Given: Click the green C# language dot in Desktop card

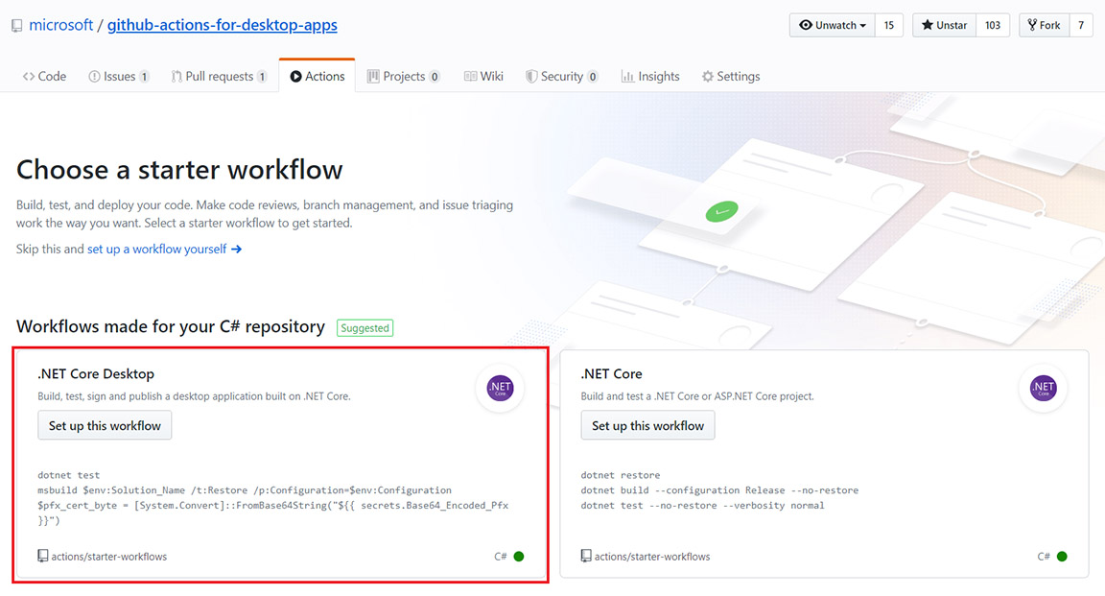Looking at the screenshot, I should [519, 557].
